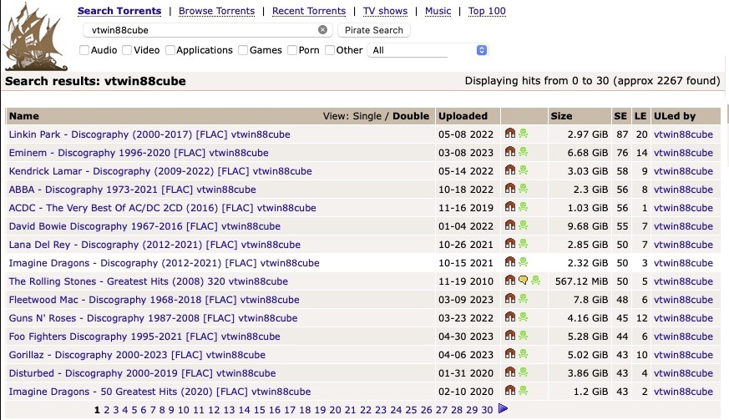Click magnet icon for Imagine Dragons Discography 2012-2021

[x=510, y=262]
